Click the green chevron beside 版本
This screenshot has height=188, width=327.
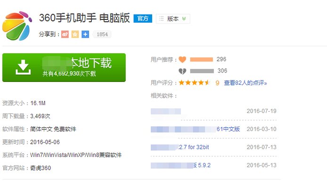184,18
